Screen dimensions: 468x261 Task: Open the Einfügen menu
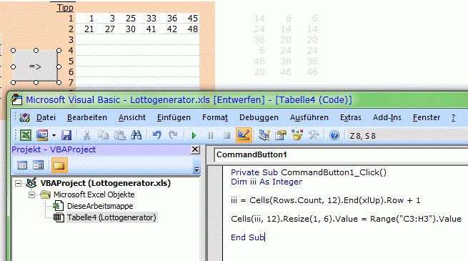pyautogui.click(x=174, y=118)
